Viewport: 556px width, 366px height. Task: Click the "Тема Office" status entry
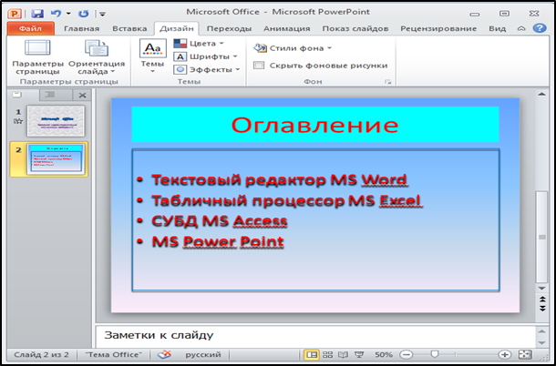coord(114,355)
